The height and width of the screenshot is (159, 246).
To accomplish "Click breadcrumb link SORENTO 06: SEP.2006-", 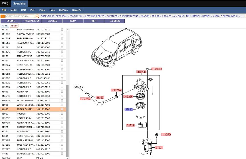I will click(53, 16).
